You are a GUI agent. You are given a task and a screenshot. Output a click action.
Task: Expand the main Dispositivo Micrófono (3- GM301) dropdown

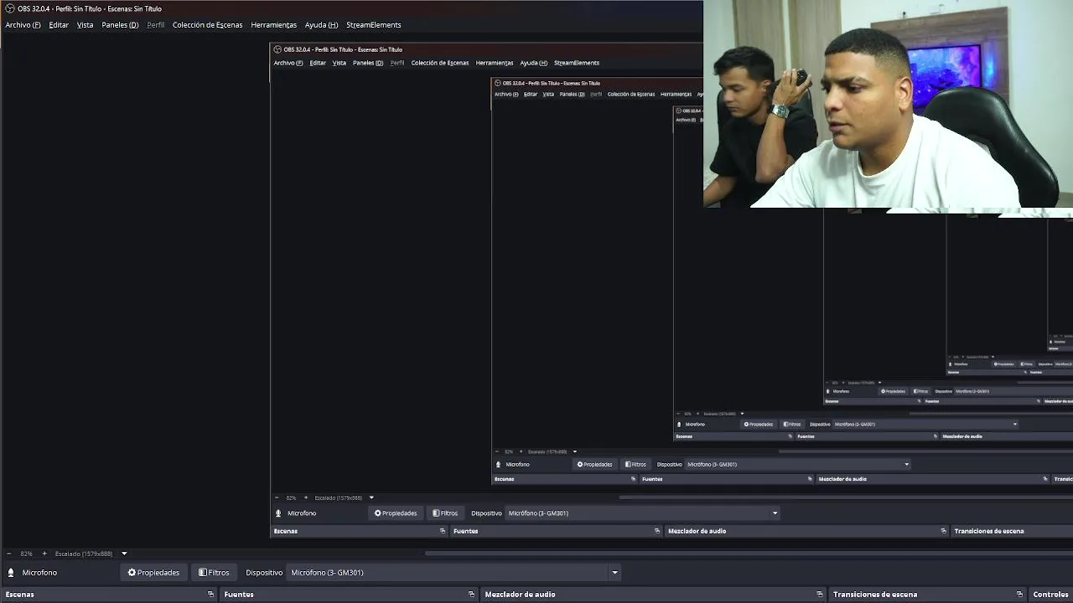(x=454, y=573)
